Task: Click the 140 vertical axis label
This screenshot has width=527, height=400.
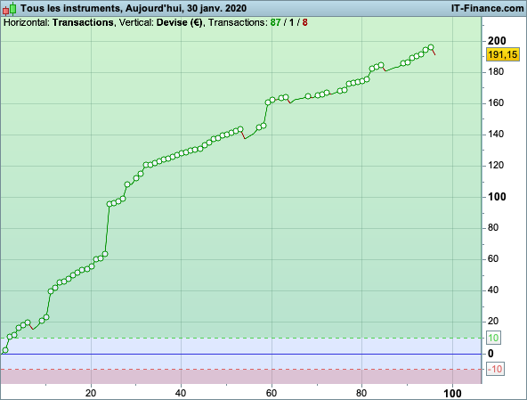Action: (496, 135)
